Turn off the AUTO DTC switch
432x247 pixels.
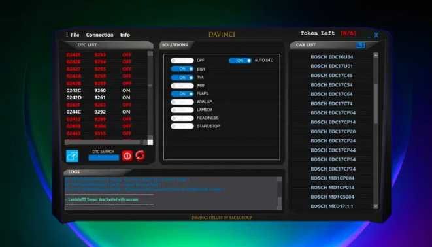240,61
